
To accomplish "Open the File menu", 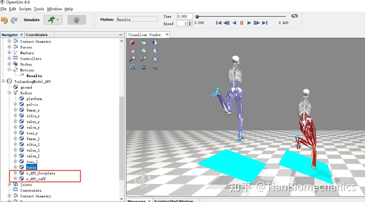I will click(4, 9).
